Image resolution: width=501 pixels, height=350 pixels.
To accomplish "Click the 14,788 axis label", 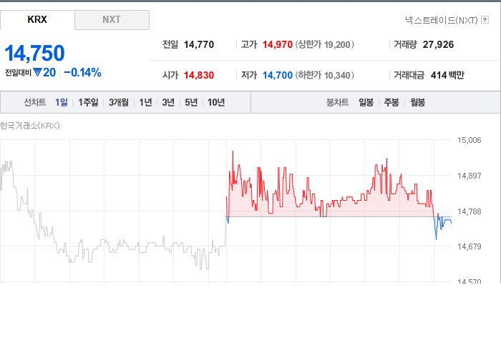I will [469, 211].
